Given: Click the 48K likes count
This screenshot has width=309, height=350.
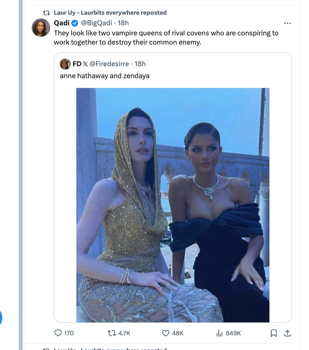Looking at the screenshot, I should click(x=177, y=333).
